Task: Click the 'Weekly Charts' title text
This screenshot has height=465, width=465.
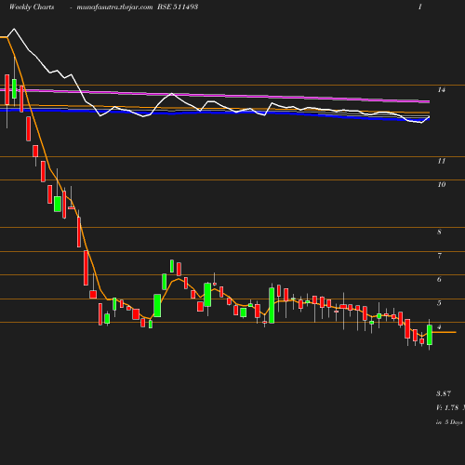Action: 32,7
